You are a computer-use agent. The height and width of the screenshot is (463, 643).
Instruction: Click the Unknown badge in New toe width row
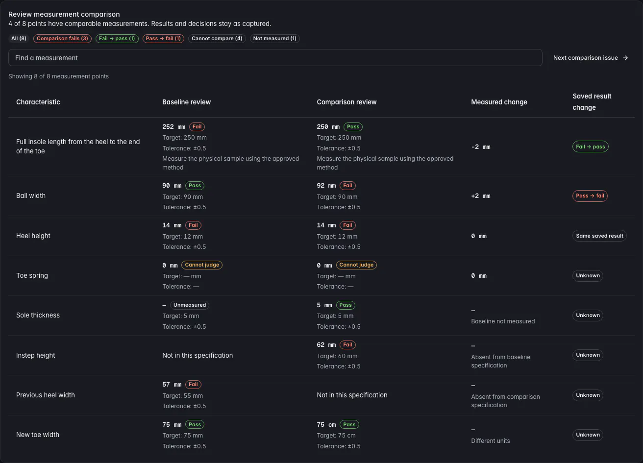coord(588,435)
